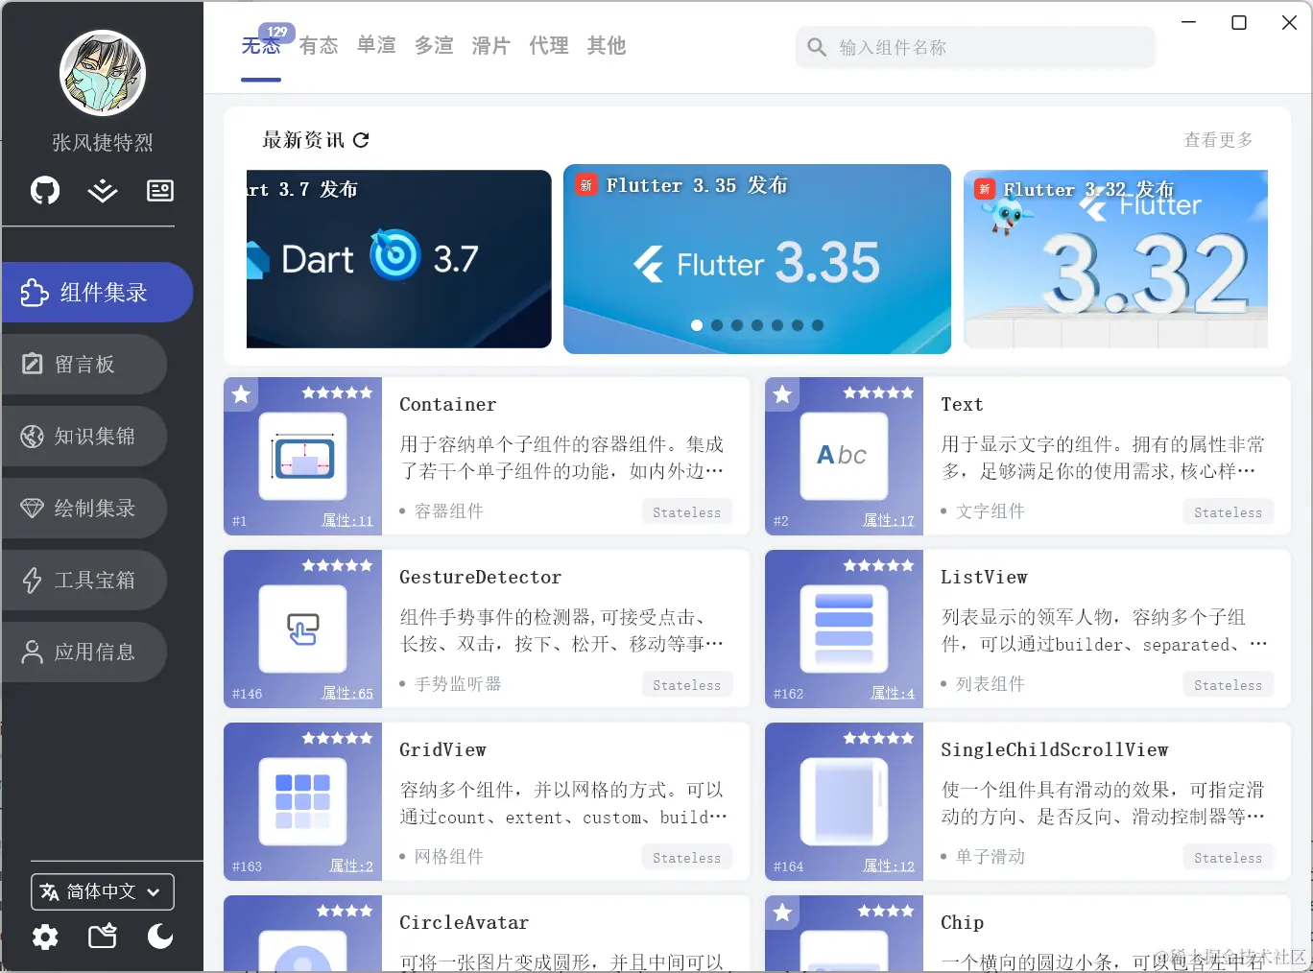Open the 简体中文 language dropdown
This screenshot has width=1313, height=973.
point(103,891)
